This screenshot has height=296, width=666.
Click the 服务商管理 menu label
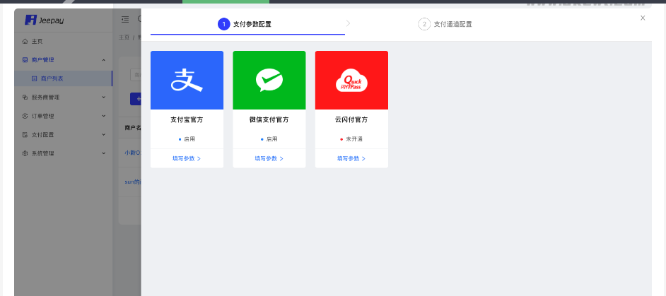point(45,97)
